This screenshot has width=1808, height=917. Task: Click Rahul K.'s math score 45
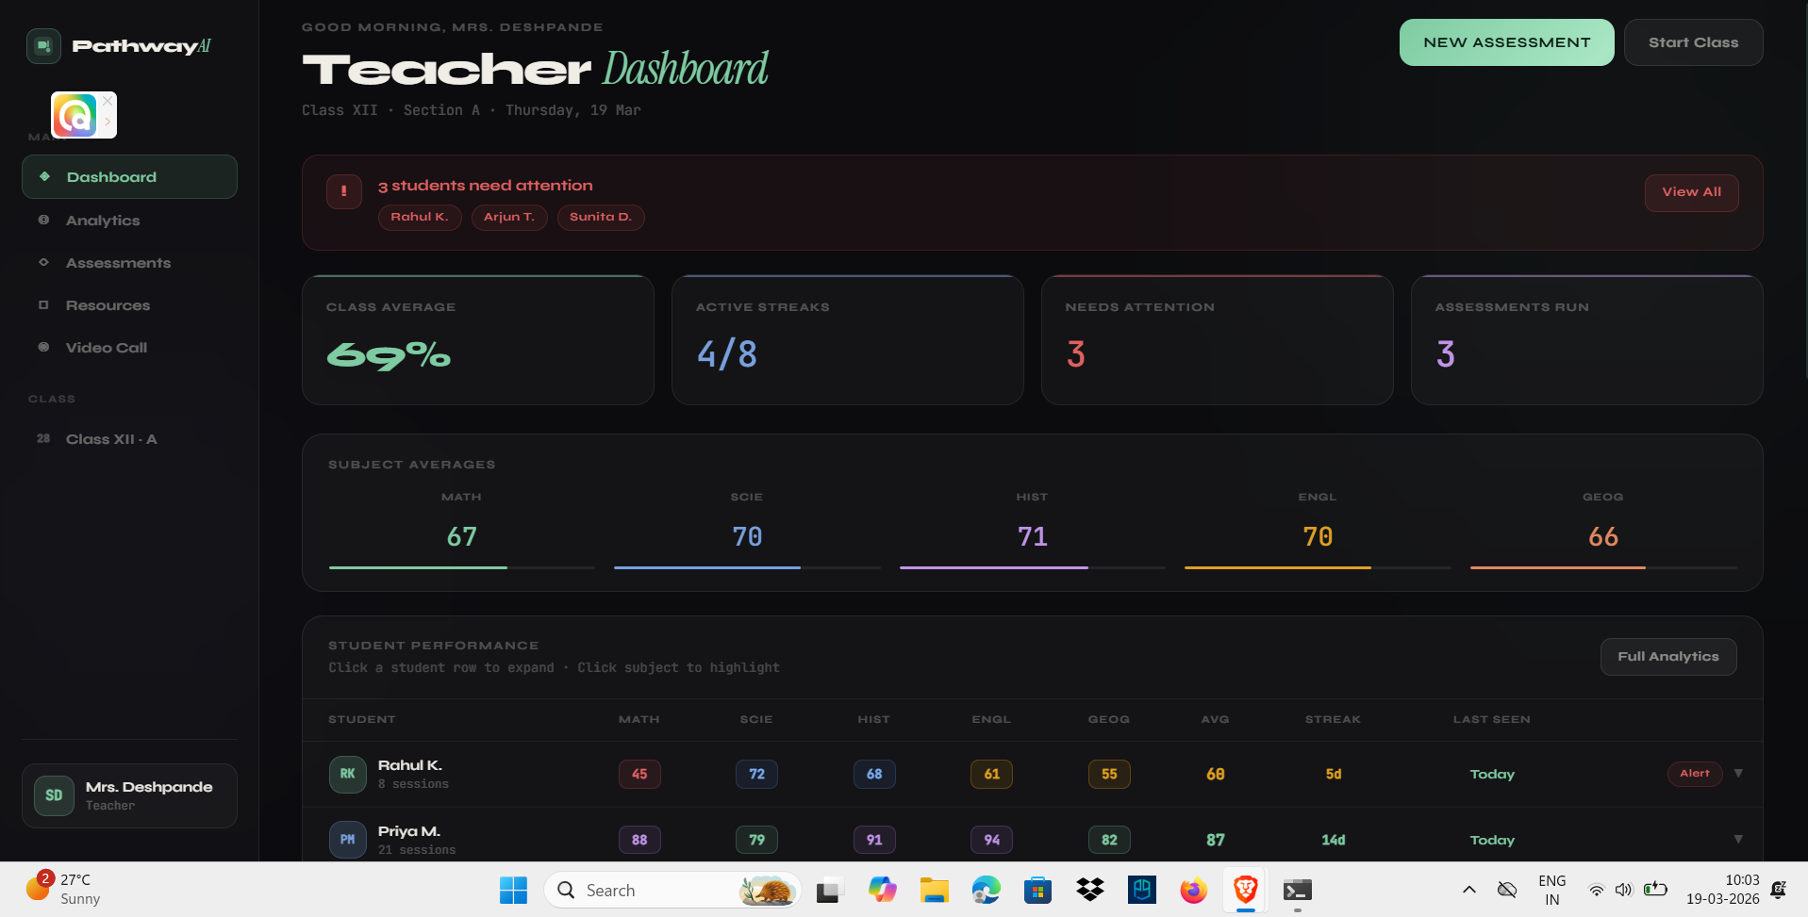click(639, 774)
